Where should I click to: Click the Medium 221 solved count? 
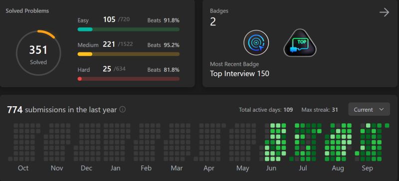pyautogui.click(x=109, y=44)
